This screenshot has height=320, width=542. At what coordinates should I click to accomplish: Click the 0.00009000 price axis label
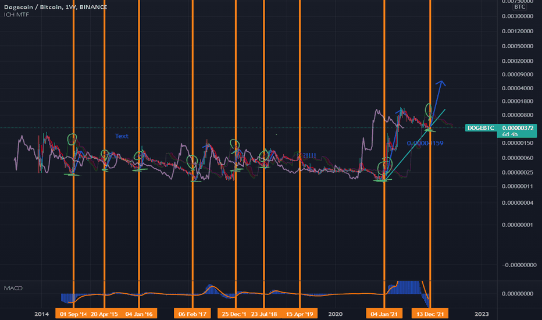(x=518, y=74)
